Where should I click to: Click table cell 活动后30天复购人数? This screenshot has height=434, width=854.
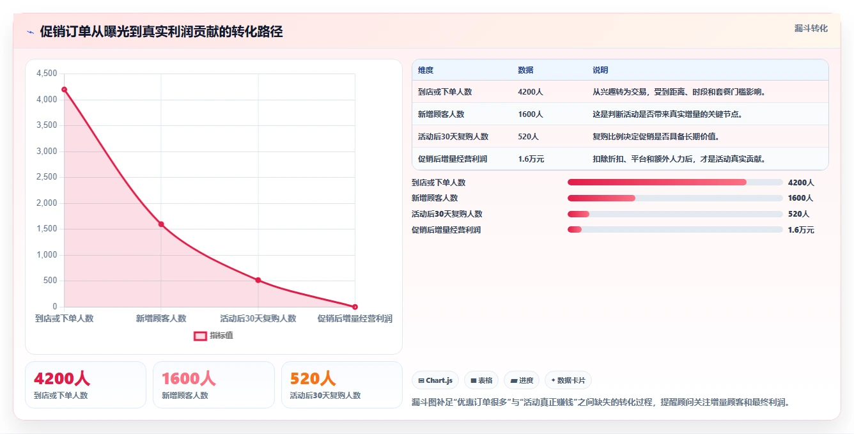(x=453, y=137)
